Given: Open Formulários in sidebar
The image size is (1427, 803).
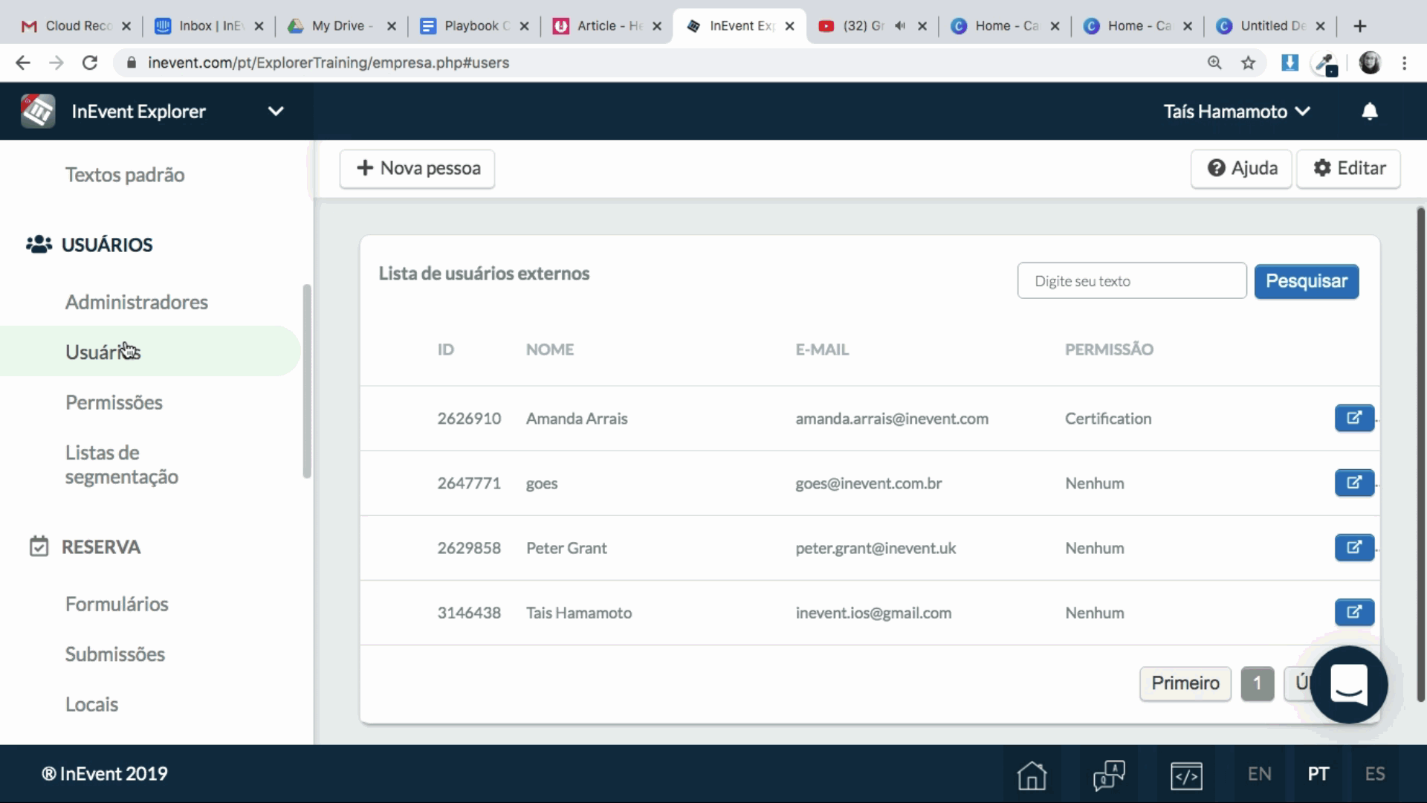Looking at the screenshot, I should pos(117,604).
